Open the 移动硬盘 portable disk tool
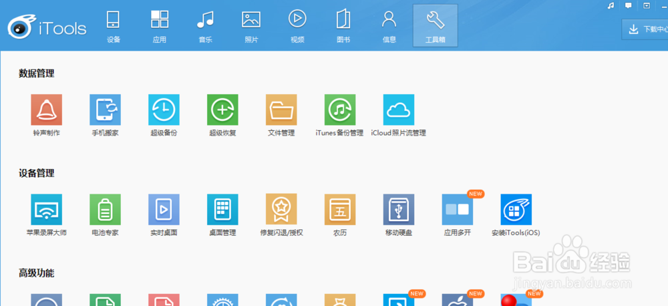The height and width of the screenshot is (306, 668). tap(399, 210)
